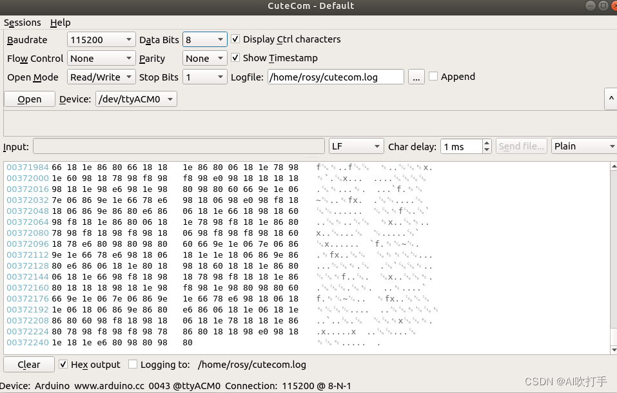This screenshot has width=617, height=393.
Task: Click timestamp 00372064 in output
Action: click(x=28, y=222)
